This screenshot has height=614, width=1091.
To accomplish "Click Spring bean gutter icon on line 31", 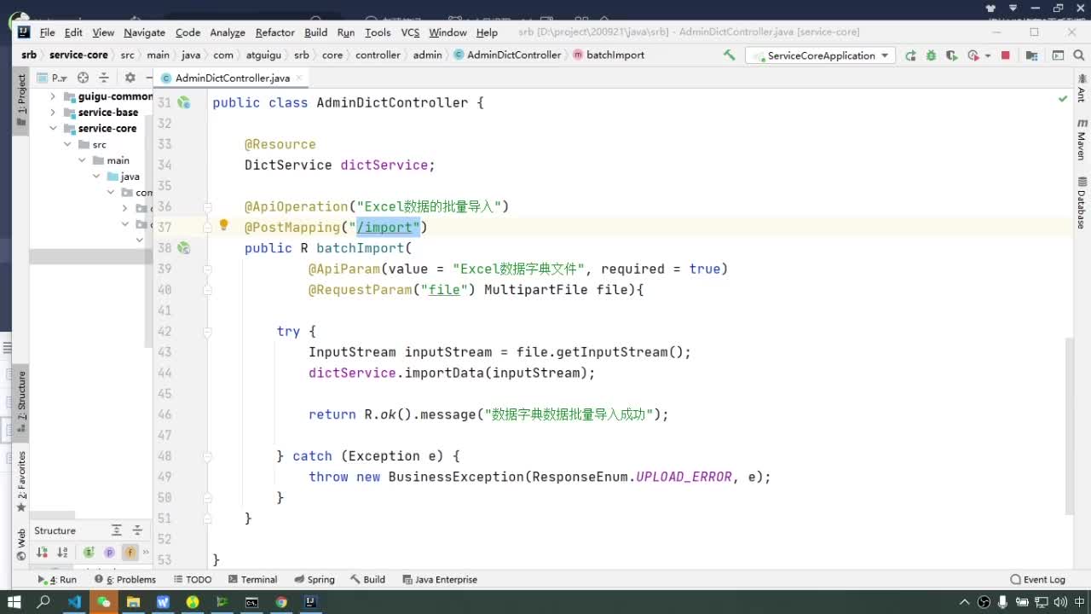I will tap(183, 102).
